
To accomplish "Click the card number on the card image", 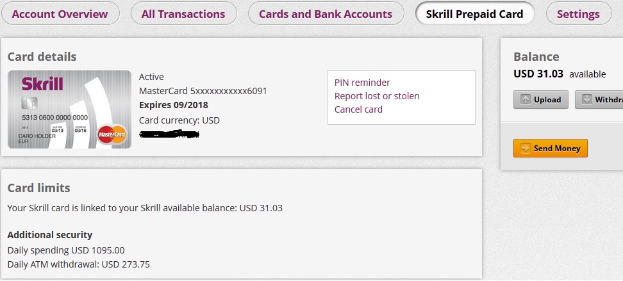I will 54,118.
